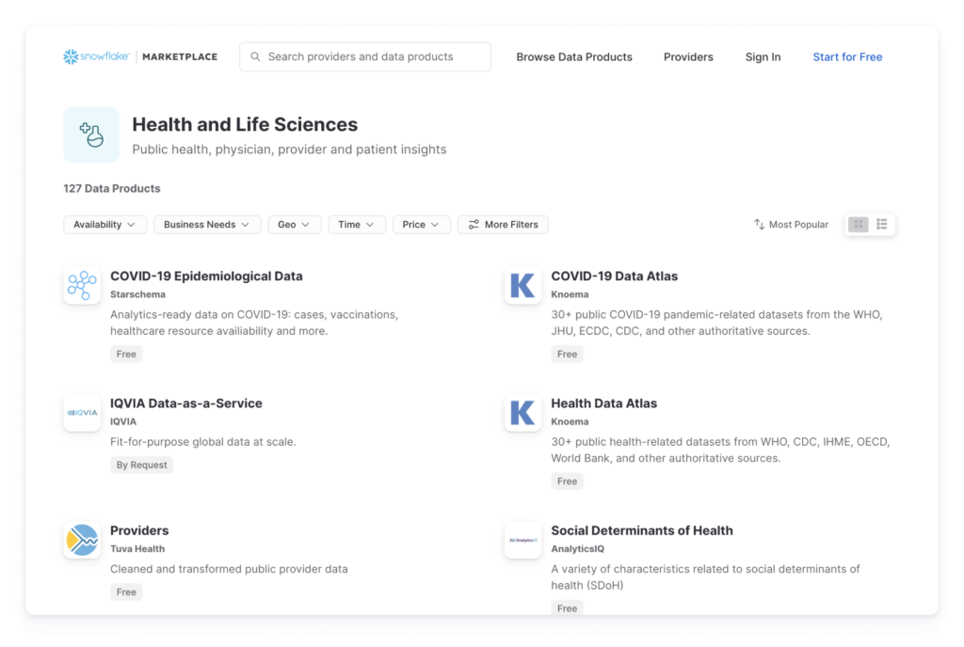Click the AnalyticsIQ provider logo

point(522,540)
